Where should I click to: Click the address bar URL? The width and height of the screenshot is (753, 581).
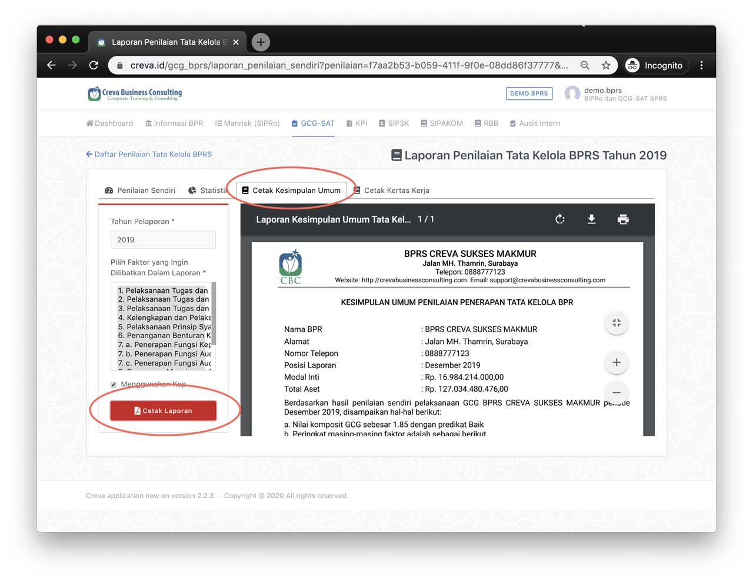[349, 65]
